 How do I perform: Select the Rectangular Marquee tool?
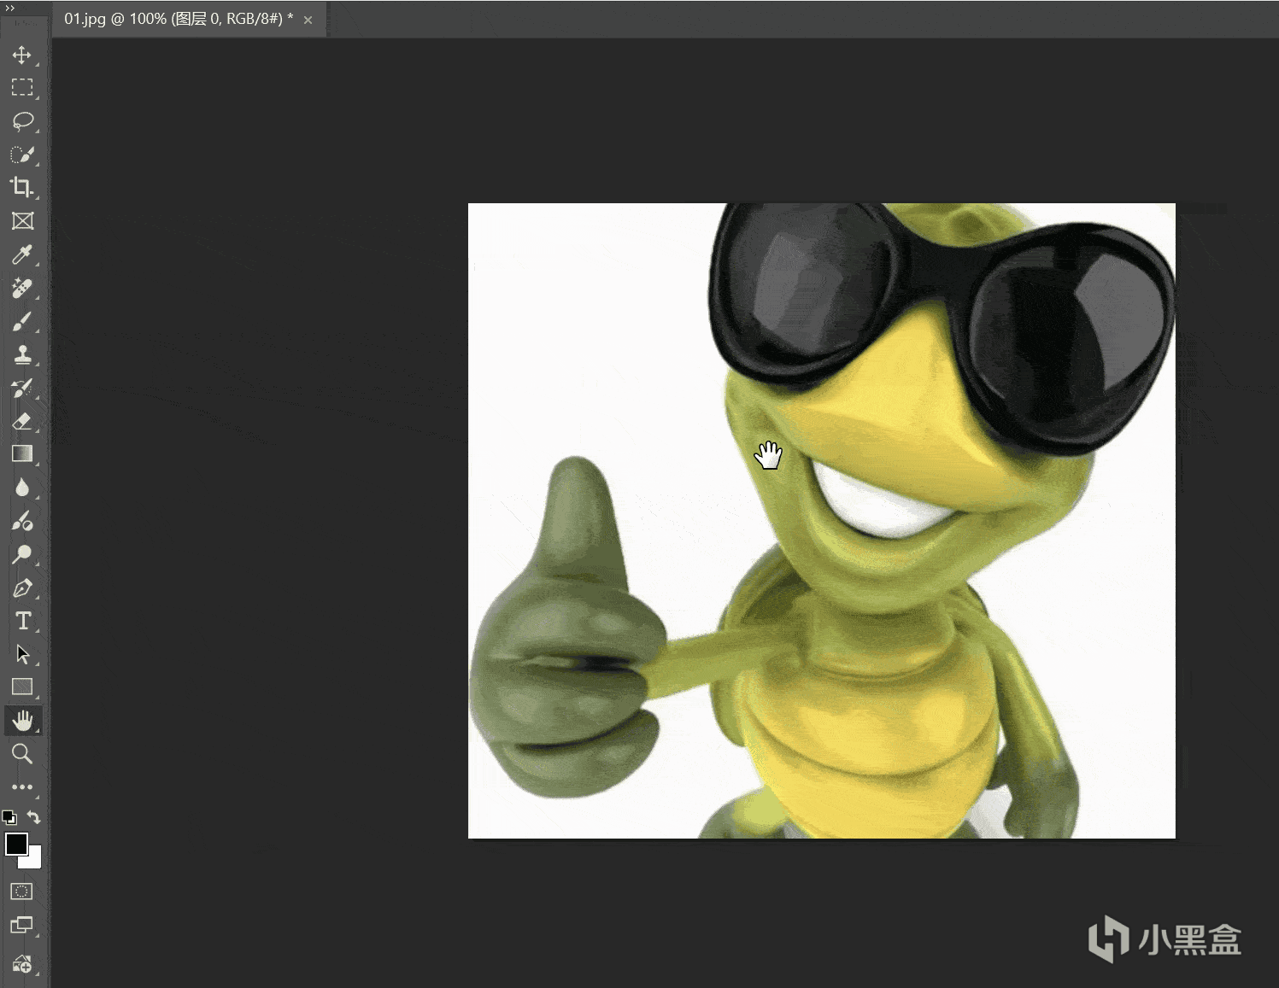click(22, 88)
